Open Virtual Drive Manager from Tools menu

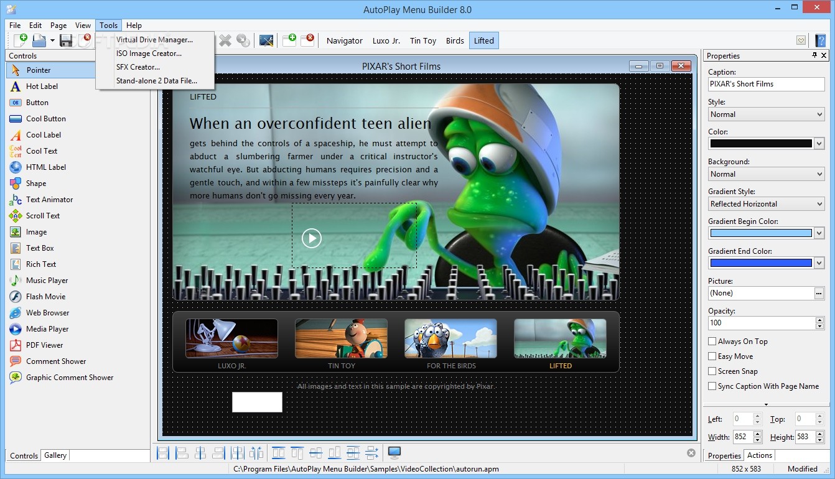point(155,40)
